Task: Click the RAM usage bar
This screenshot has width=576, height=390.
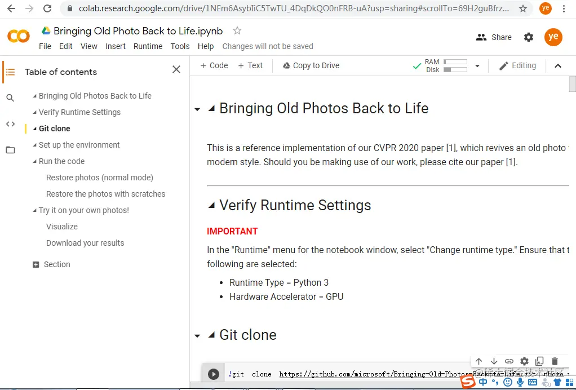Action: [455, 61]
